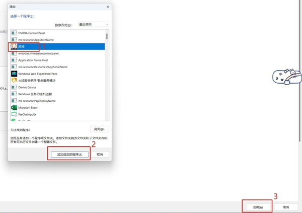Click the 应用 apply button
This screenshot has width=302, height=213.
point(257,206)
